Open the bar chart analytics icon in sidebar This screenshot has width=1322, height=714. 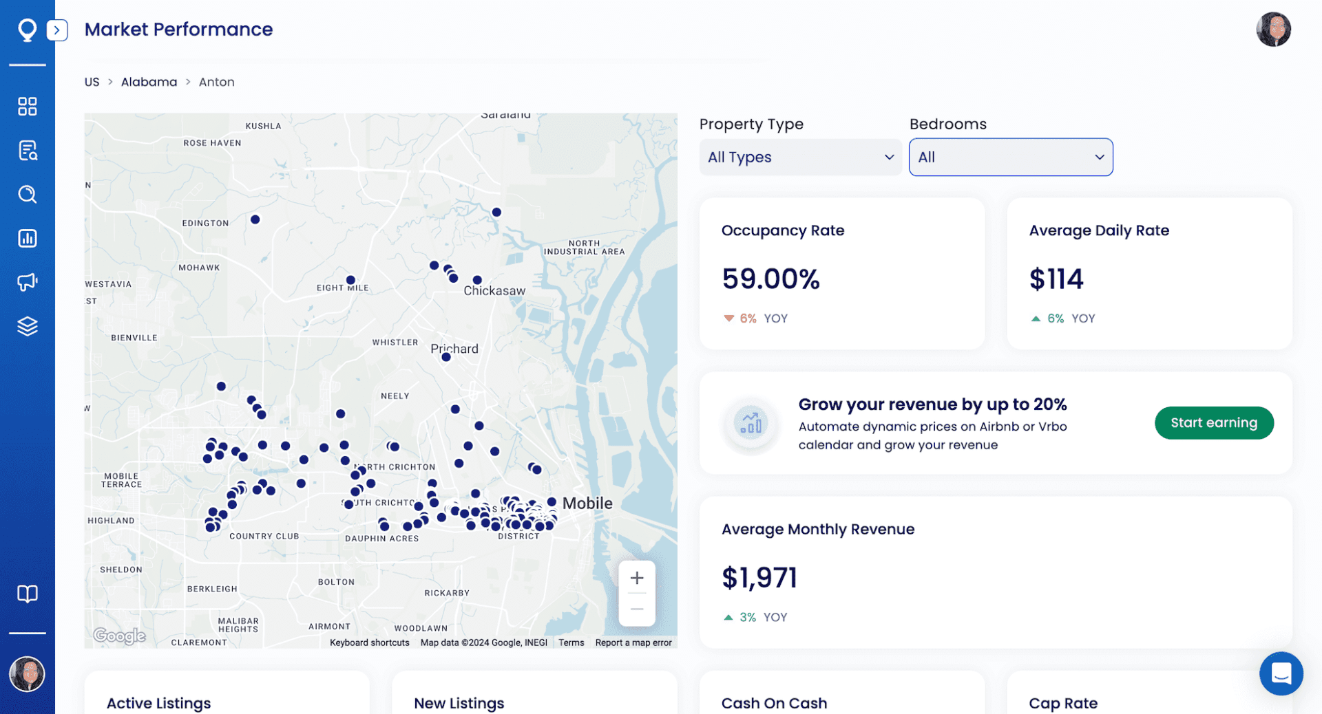28,239
